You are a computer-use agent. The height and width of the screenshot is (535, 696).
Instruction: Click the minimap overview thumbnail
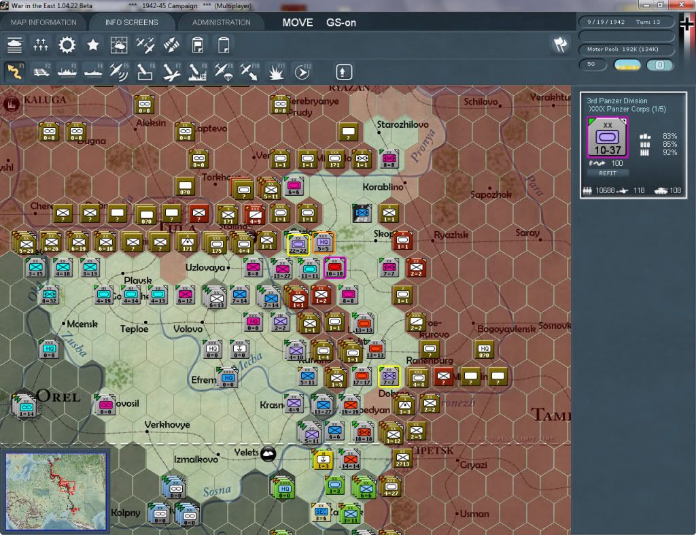click(x=56, y=491)
